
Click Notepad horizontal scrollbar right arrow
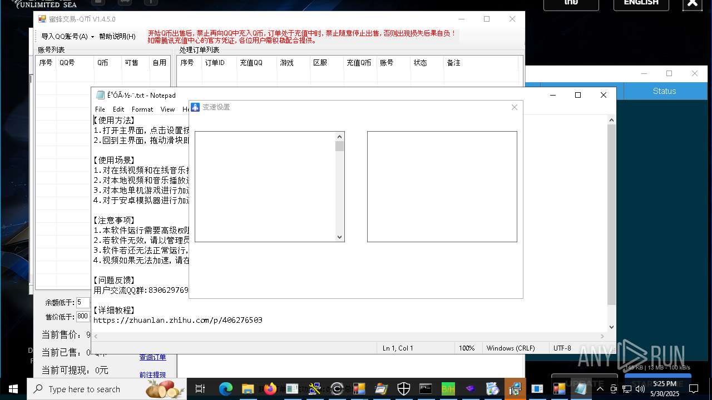(602, 336)
